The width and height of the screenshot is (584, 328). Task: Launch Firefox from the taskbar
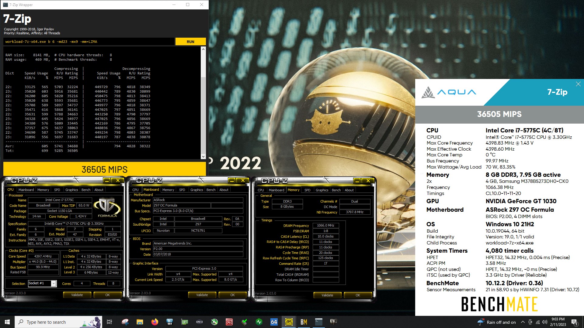155,322
